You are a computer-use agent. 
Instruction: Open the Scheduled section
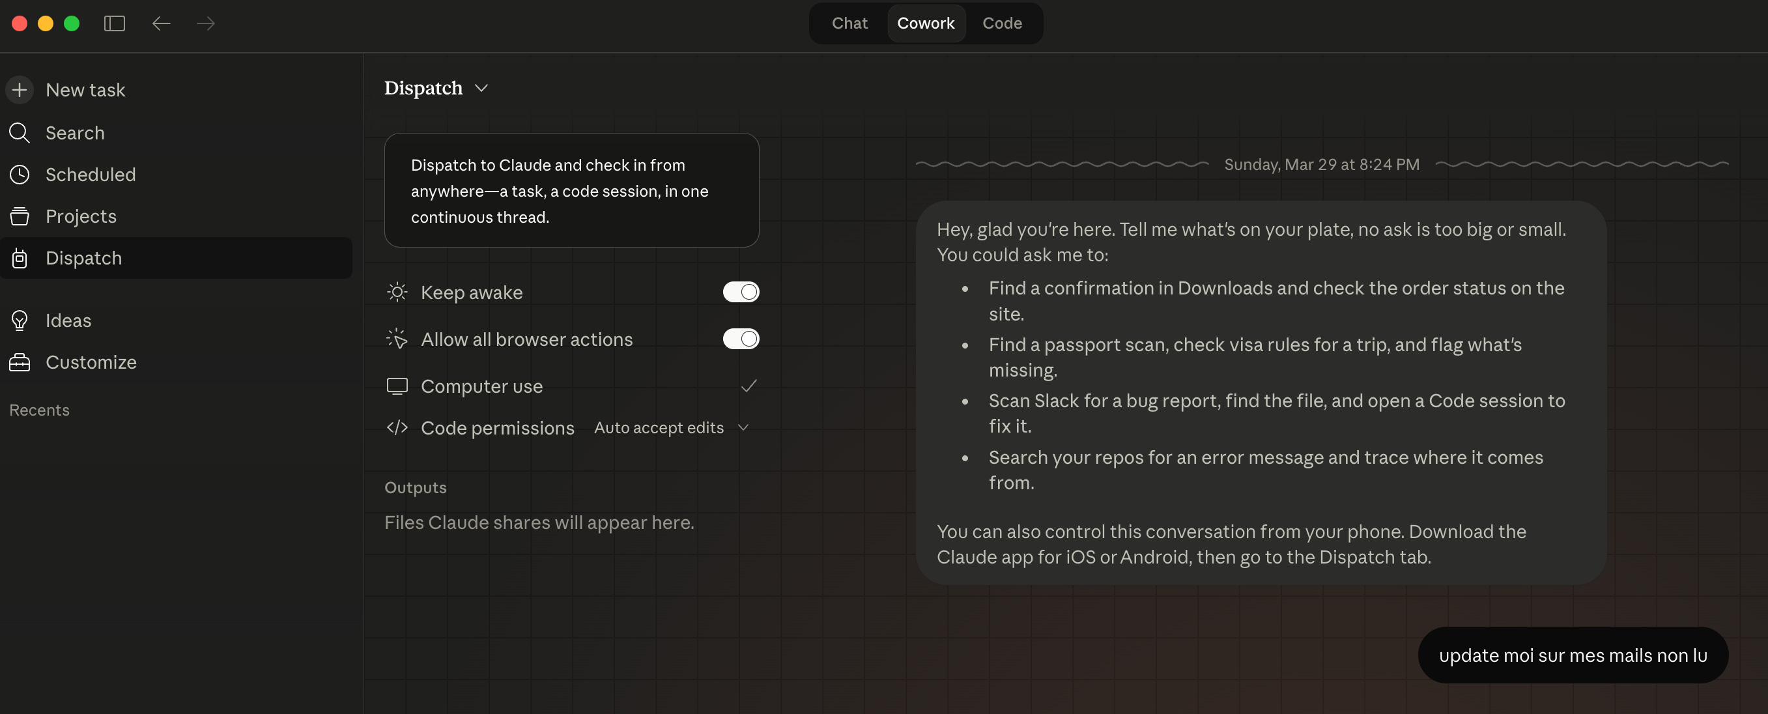177,175
